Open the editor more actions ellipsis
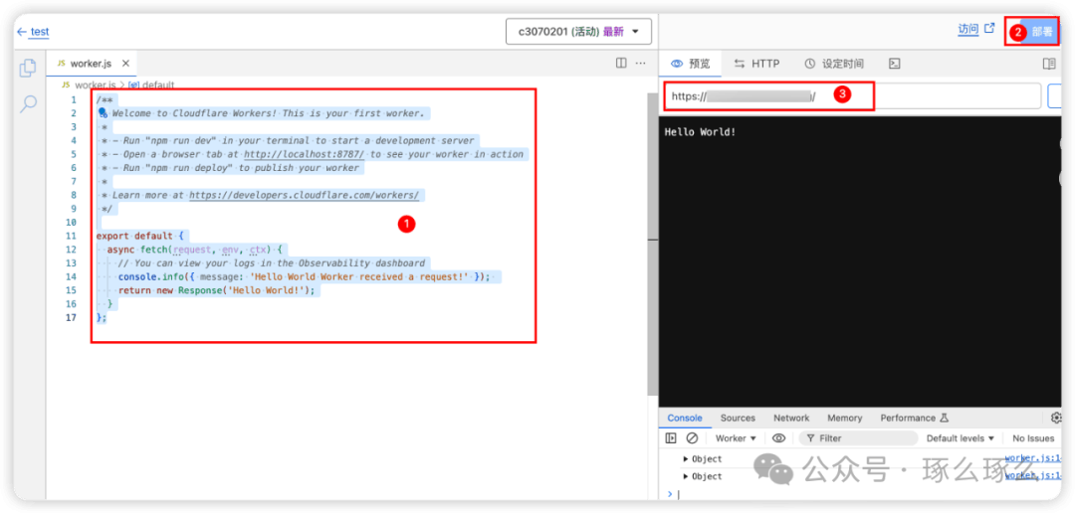The height and width of the screenshot is (513, 1075). [x=641, y=64]
